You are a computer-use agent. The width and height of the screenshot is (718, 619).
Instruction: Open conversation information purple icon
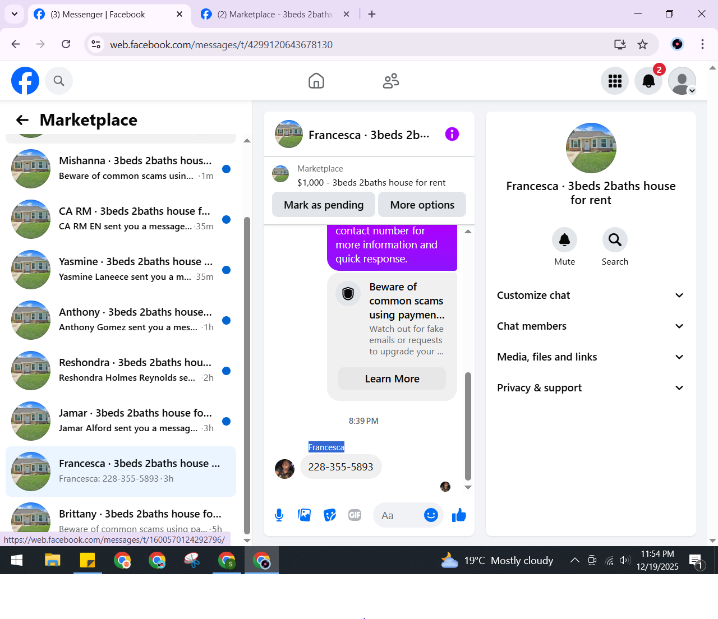[x=452, y=134]
